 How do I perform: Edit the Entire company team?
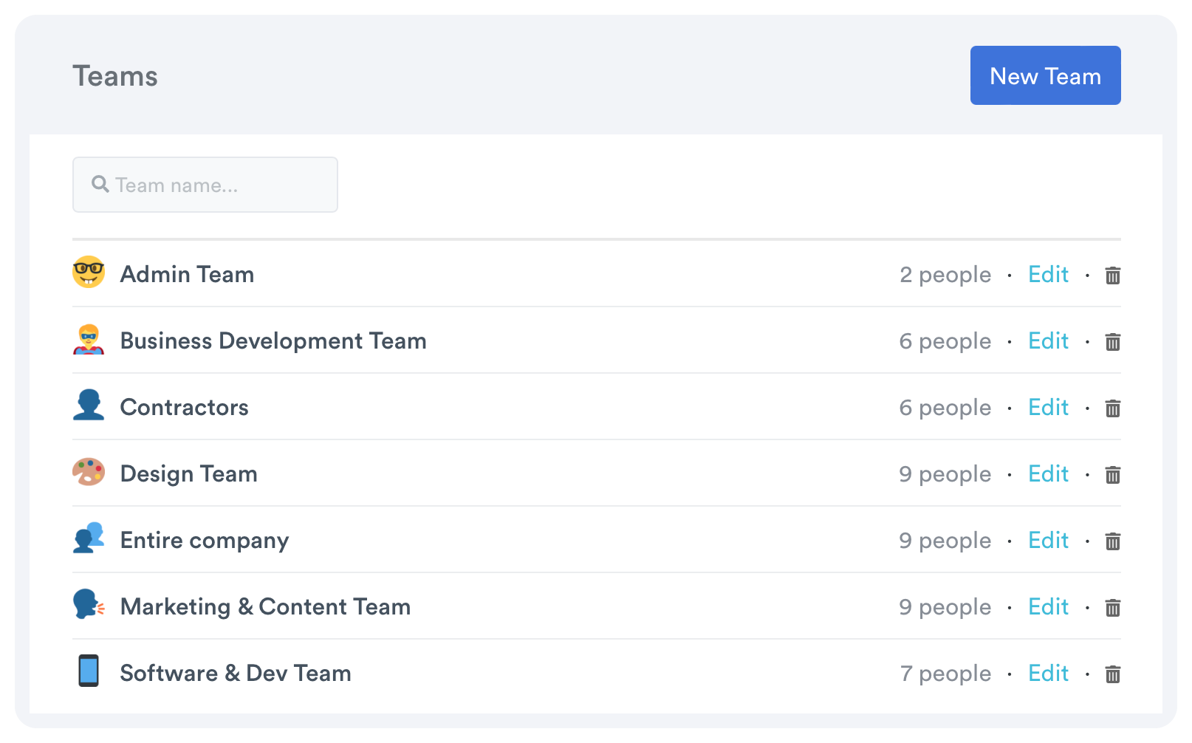pyautogui.click(x=1048, y=541)
